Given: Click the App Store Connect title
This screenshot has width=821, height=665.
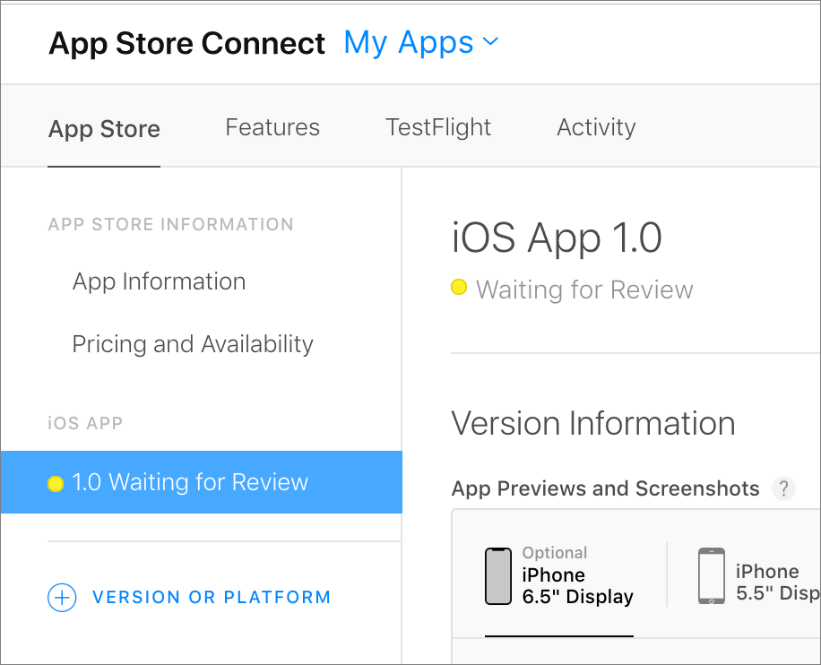Looking at the screenshot, I should [186, 43].
